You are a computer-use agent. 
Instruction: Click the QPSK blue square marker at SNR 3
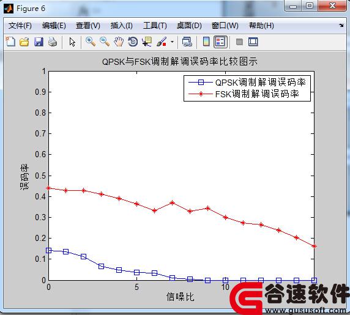coord(101,266)
